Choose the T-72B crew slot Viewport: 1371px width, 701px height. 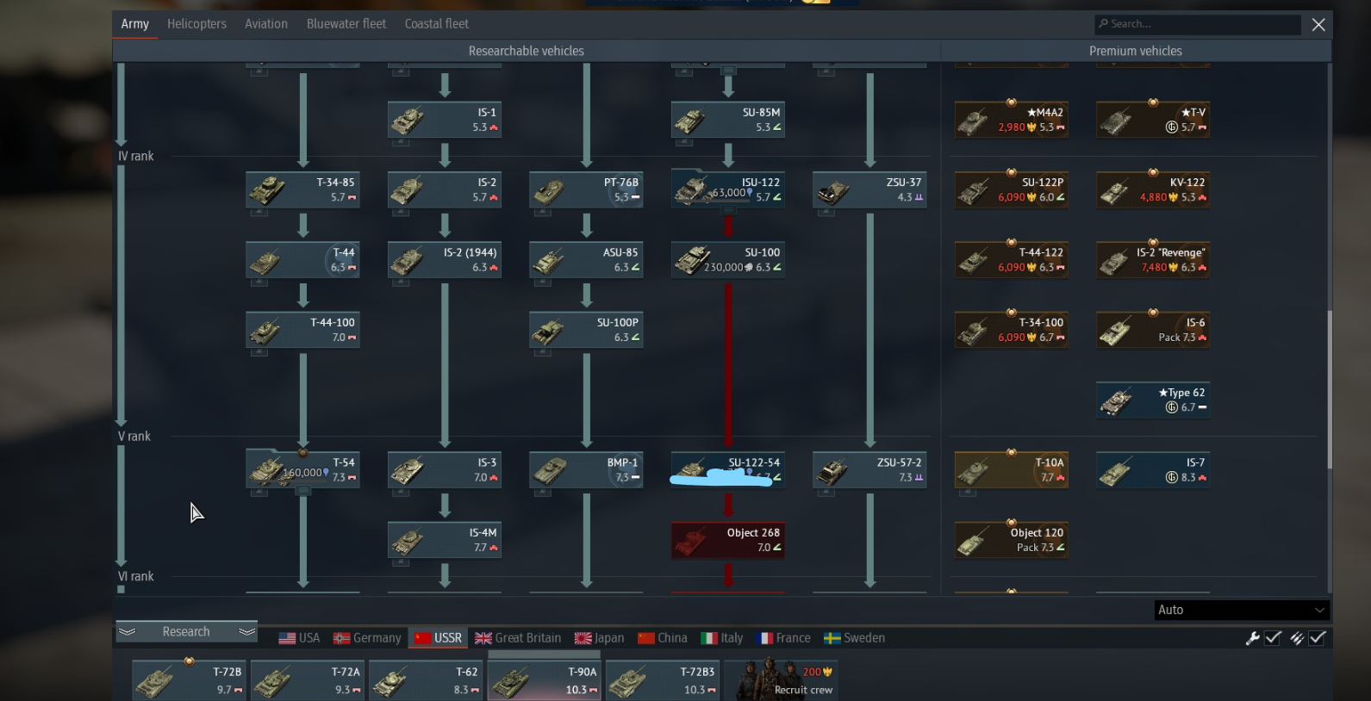point(189,680)
